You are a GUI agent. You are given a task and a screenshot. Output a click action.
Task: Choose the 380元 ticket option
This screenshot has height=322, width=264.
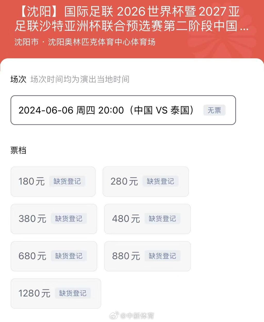(54, 219)
